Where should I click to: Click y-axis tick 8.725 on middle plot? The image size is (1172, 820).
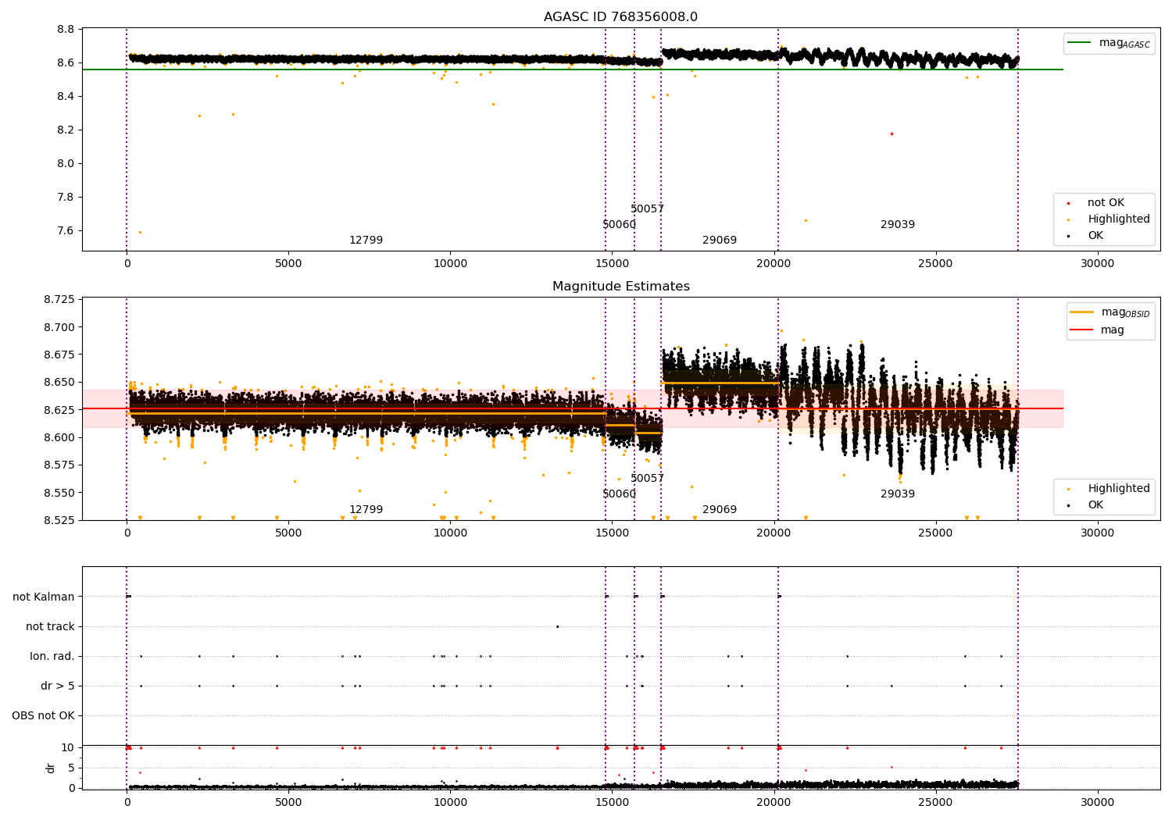pyautogui.click(x=59, y=300)
